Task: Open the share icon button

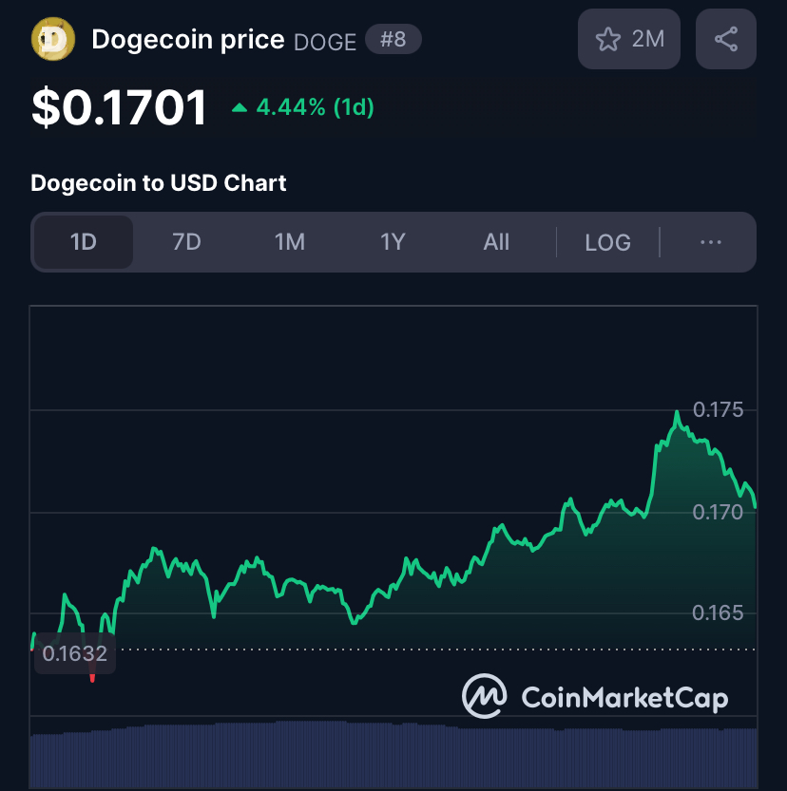Action: point(726,39)
